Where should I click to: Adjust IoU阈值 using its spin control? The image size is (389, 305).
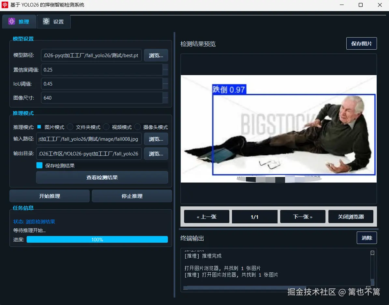coord(166,82)
